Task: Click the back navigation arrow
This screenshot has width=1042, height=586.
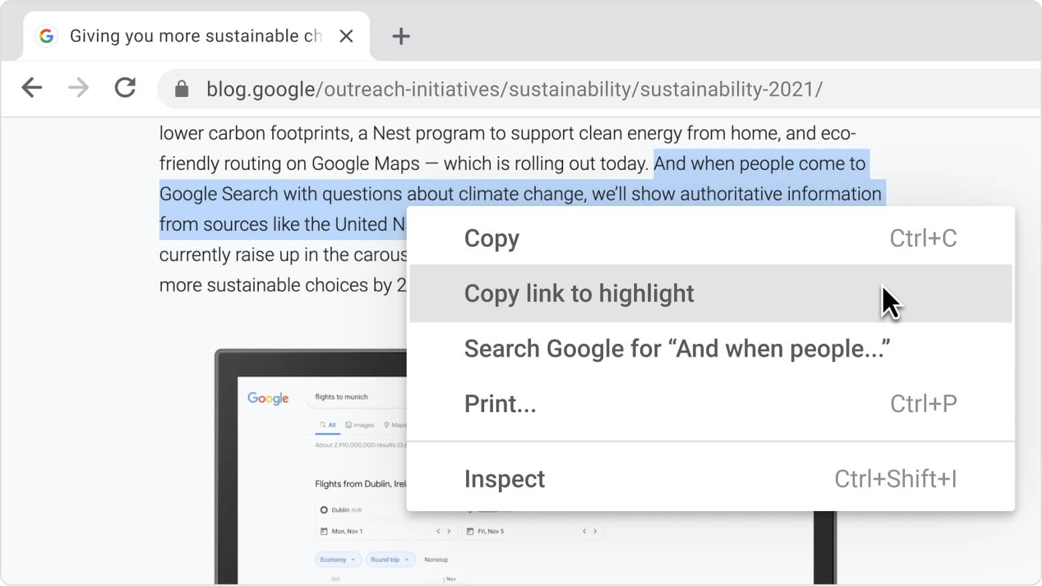Action: click(31, 88)
